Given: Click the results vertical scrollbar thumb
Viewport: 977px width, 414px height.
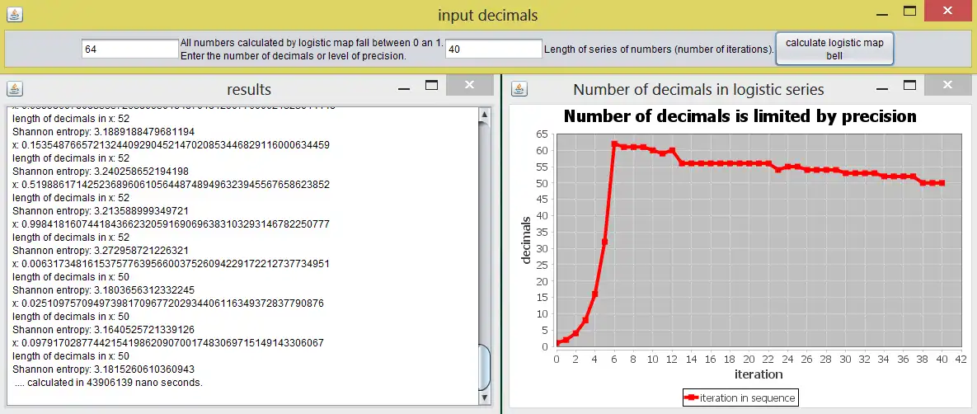Looking at the screenshot, I should tap(484, 367).
